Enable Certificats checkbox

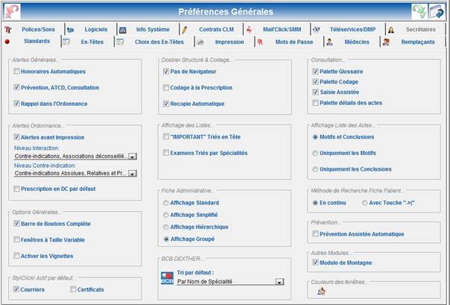(x=73, y=289)
